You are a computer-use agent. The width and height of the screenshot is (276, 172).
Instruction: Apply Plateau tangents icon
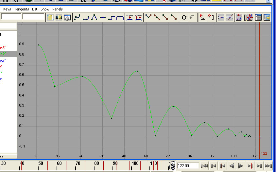(x=120, y=17)
